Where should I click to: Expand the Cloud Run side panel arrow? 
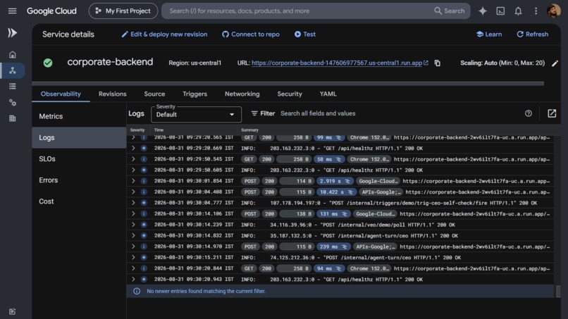tap(12, 33)
